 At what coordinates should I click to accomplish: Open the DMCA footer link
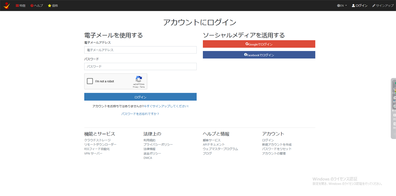tap(148, 158)
